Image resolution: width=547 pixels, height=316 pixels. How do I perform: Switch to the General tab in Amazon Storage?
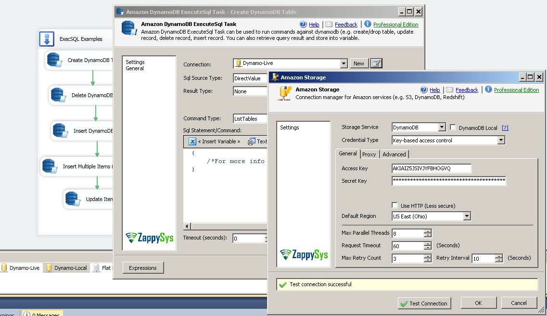point(348,153)
